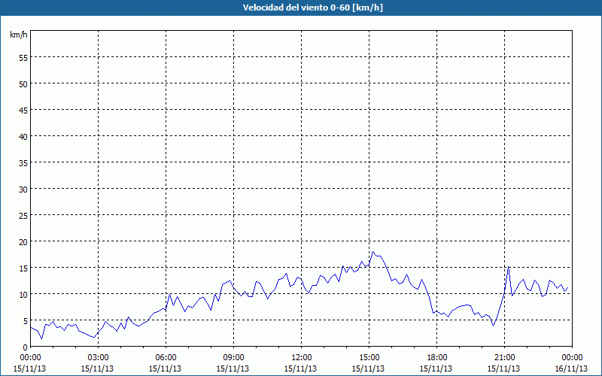Select the y-axis value "45"
The image size is (602, 376).
click(23, 110)
